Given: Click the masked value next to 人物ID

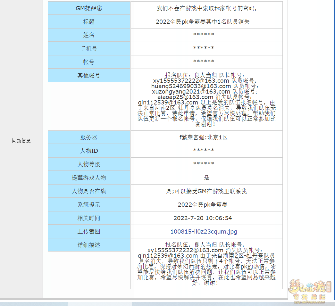Looking at the screenshot, I should pos(204,151).
